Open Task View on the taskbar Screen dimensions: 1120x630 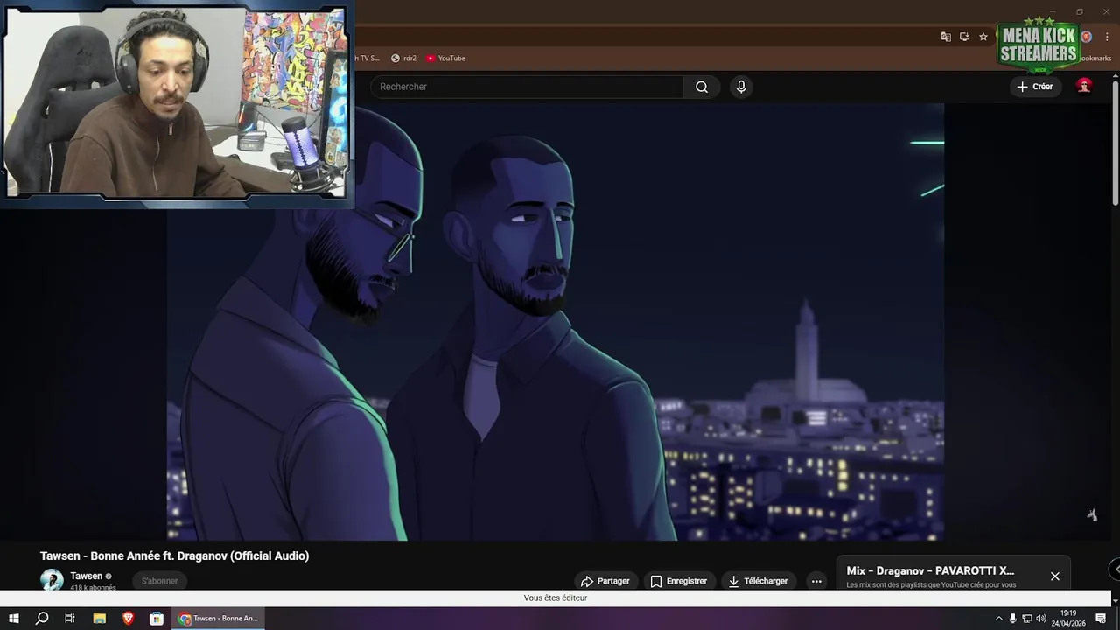tap(70, 619)
